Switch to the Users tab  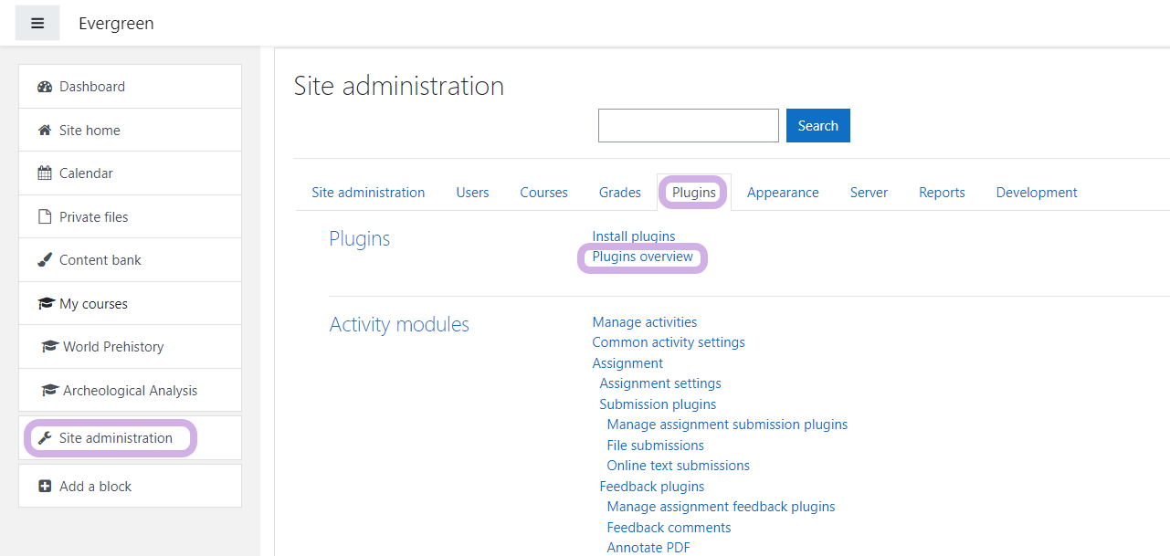[472, 193]
